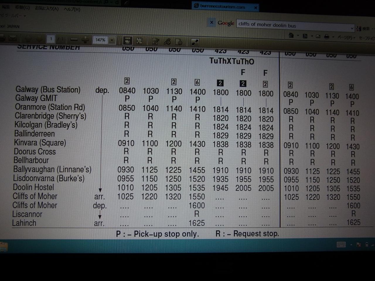The width and height of the screenshot is (375, 281).
Task: Zoom out using the minus button
Action: pos(74,40)
